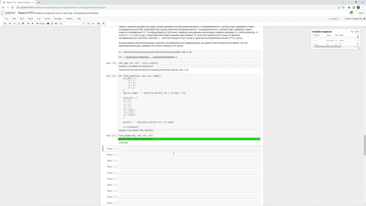Rename notebook title Задачи НТО
Viewport: 366px width, 206px height.
click(26, 13)
